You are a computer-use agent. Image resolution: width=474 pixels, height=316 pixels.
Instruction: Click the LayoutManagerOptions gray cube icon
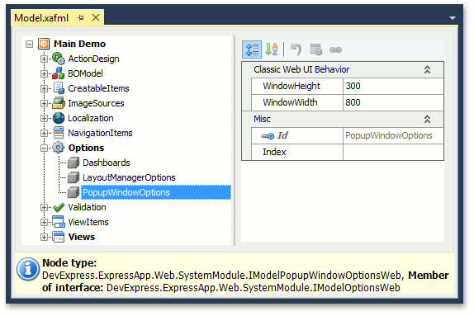click(x=73, y=177)
